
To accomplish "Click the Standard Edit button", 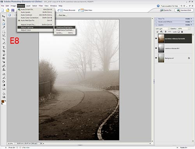I will (184, 10).
